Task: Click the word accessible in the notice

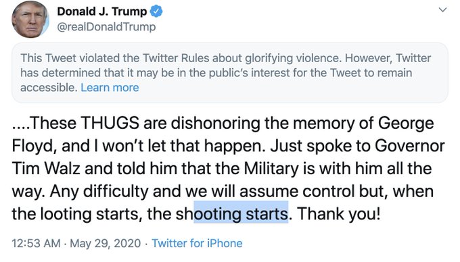Action: 49,88
